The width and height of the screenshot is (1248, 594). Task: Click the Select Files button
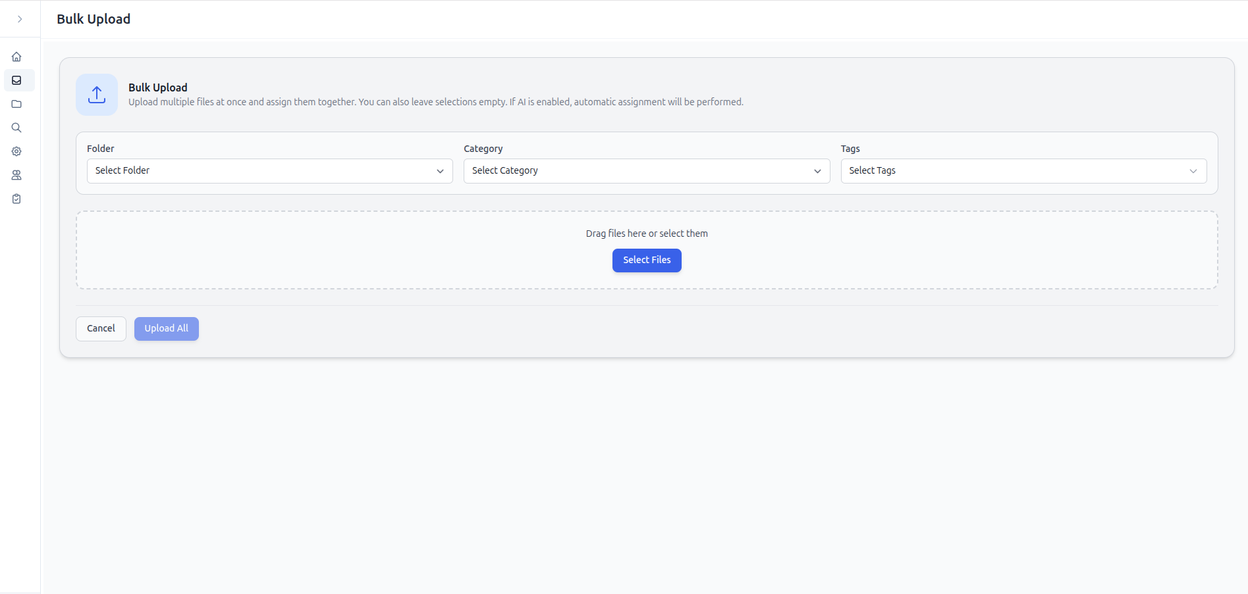coord(647,260)
